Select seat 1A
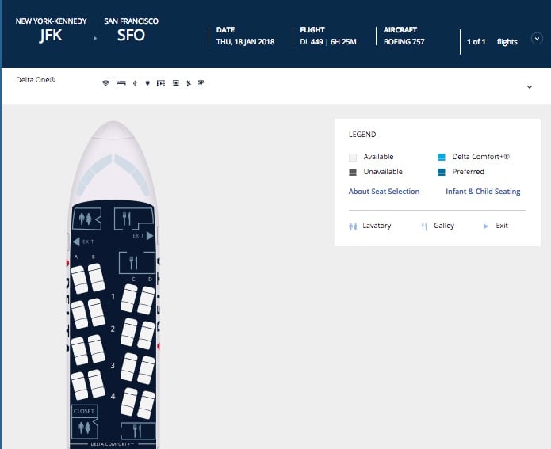Viewport: 551px width, 449px height. pyautogui.click(x=80, y=280)
